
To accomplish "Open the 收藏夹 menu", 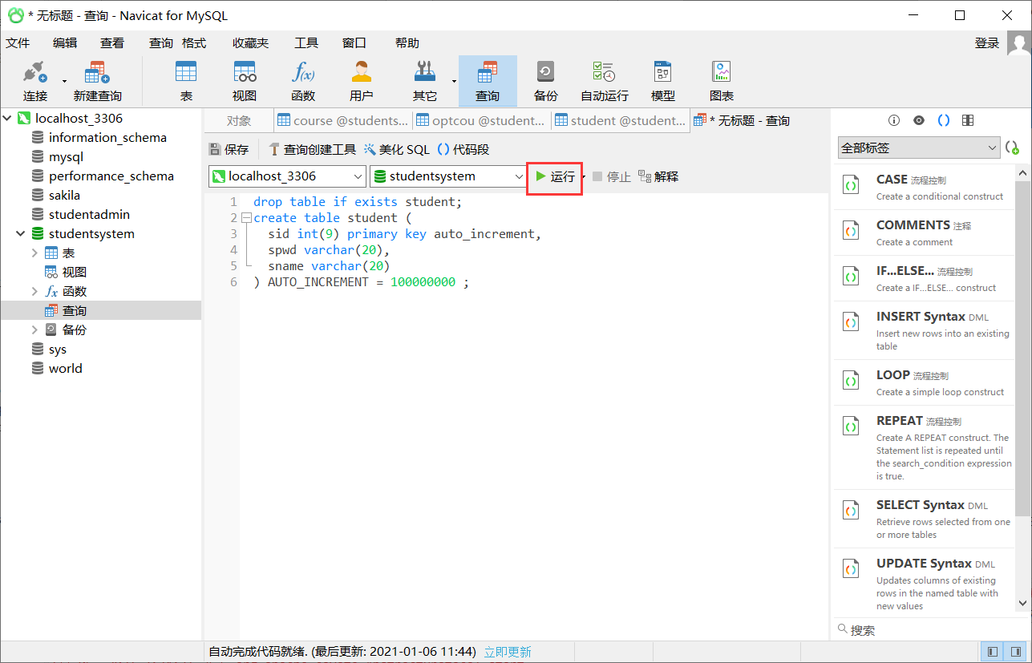I will (251, 43).
